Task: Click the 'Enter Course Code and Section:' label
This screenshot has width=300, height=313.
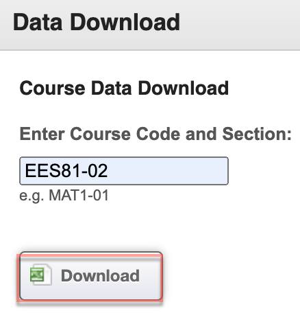Action: click(155, 134)
